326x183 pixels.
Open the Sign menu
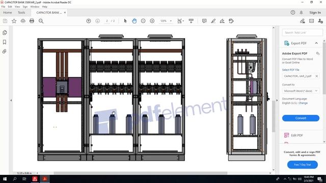[25, 7]
